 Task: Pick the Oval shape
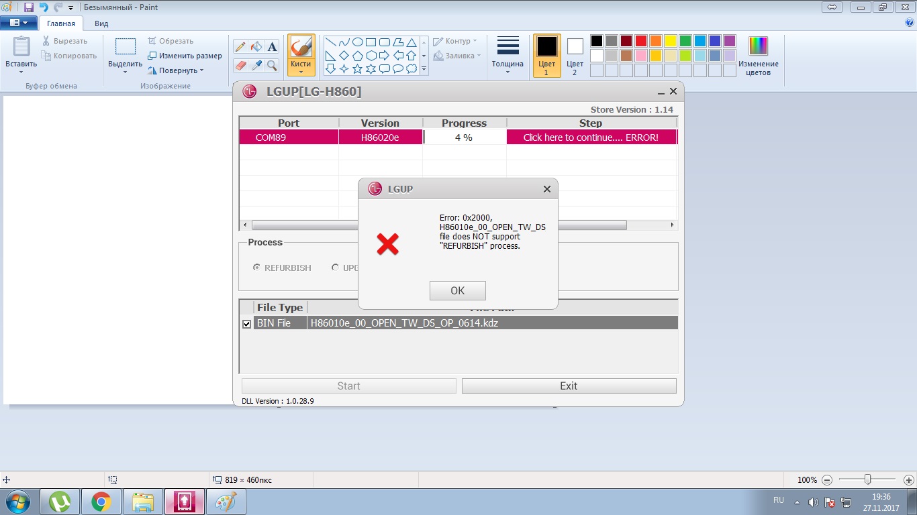pyautogui.click(x=357, y=42)
